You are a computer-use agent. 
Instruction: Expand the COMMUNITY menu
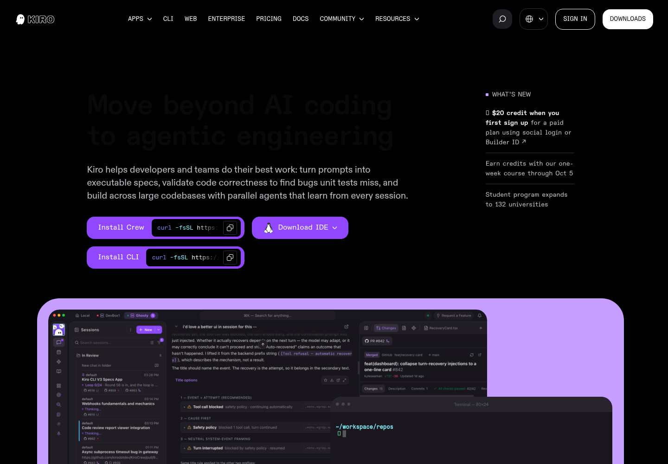pyautogui.click(x=342, y=19)
